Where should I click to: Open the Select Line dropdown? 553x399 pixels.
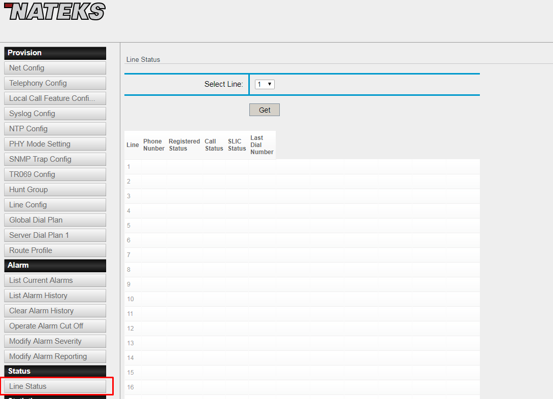[265, 84]
